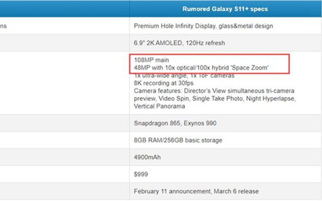This screenshot has height=201, width=322.
Task: Click the 4900mAh battery value
Action: 147,157
